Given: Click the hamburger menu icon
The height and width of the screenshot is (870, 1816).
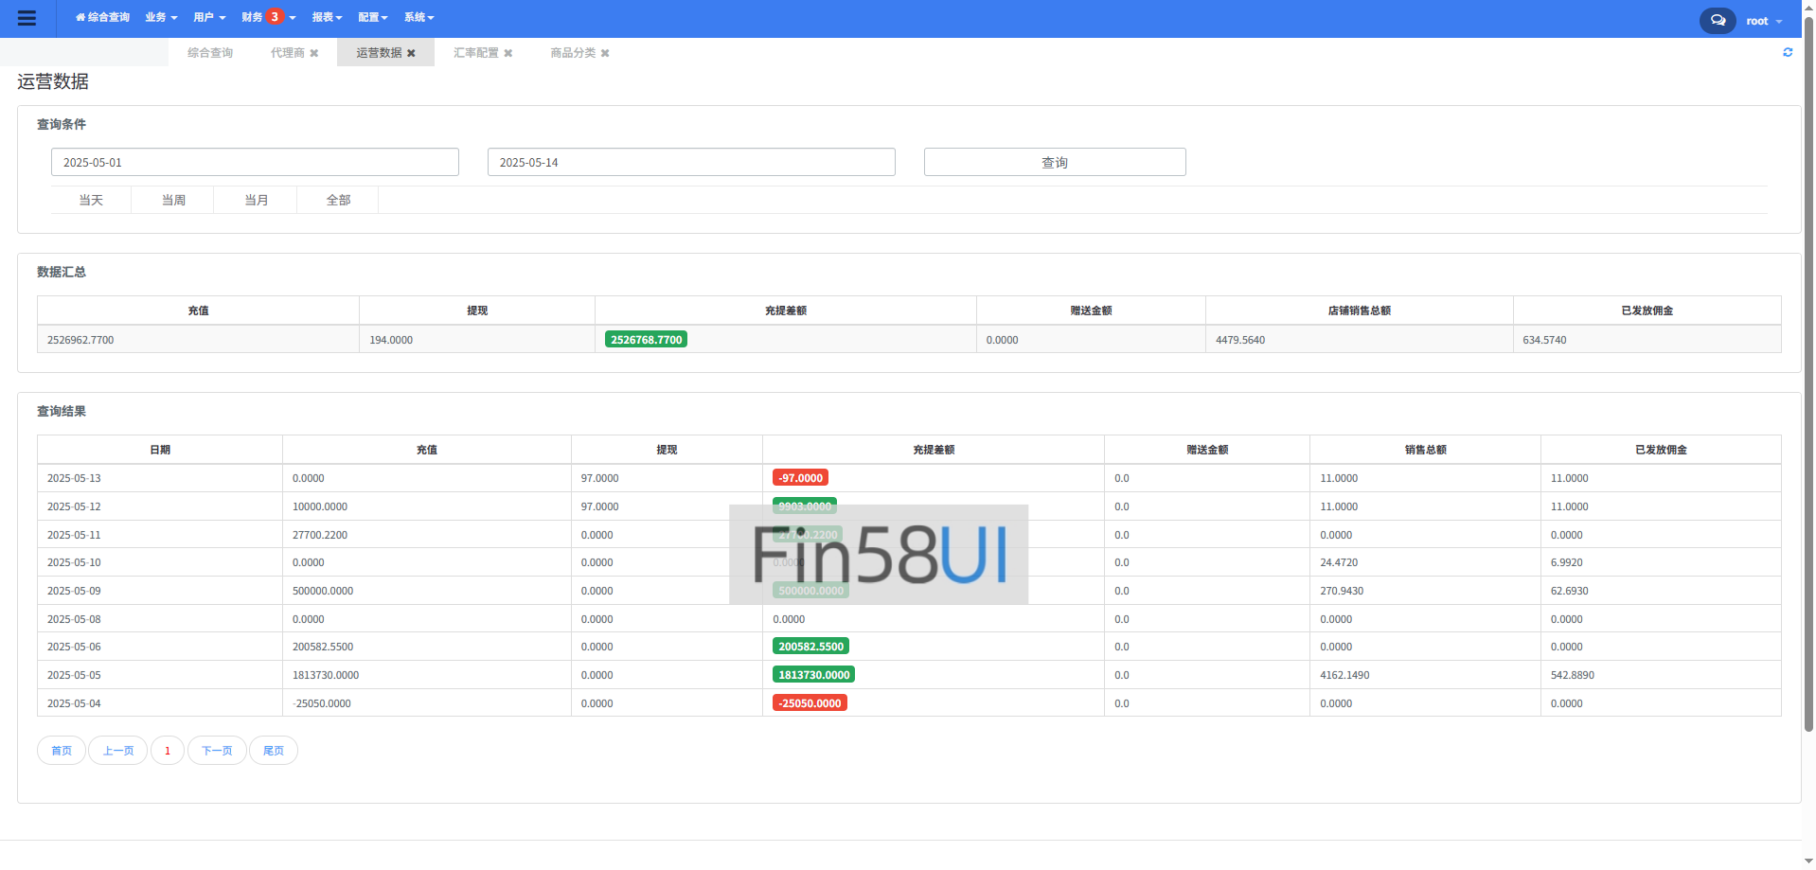Looking at the screenshot, I should coord(27,18).
